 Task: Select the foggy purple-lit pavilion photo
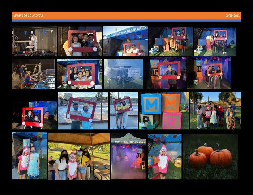(x=128, y=156)
